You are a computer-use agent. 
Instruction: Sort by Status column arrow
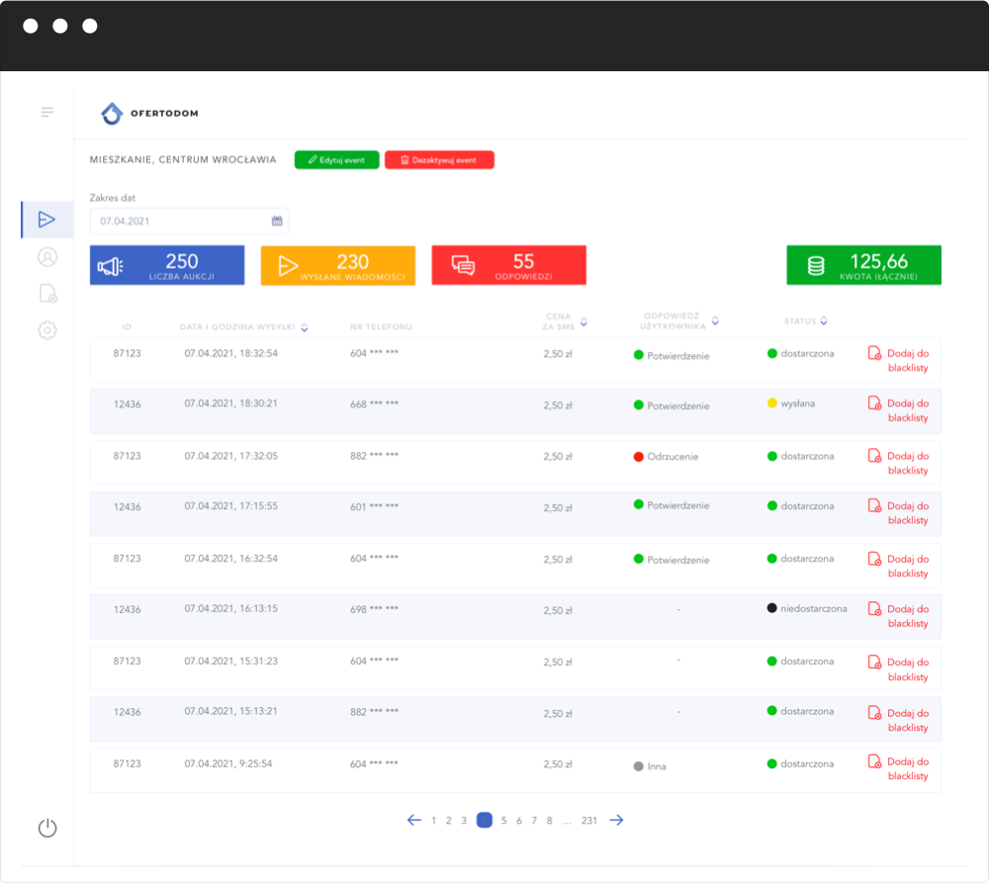(x=824, y=320)
